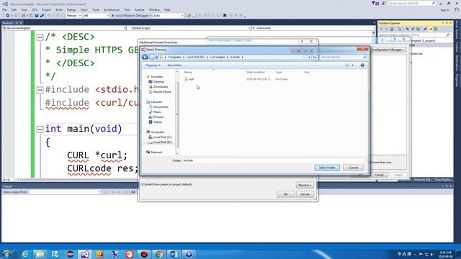The image size is (461, 259).
Task: Click the Configuration Manager button
Action: (x=388, y=50)
